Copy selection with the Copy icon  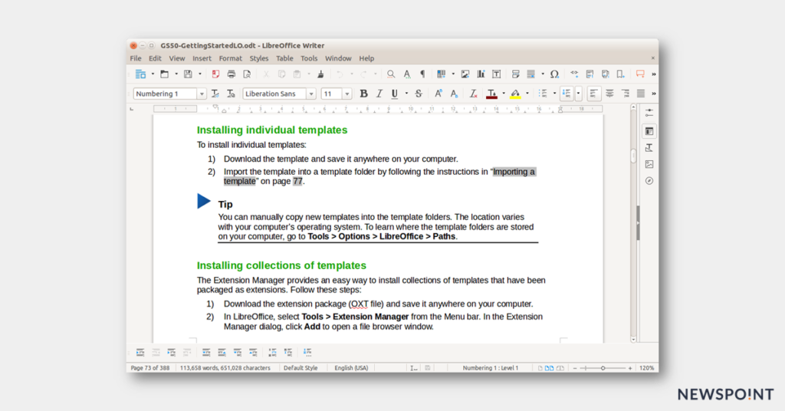pyautogui.click(x=282, y=74)
